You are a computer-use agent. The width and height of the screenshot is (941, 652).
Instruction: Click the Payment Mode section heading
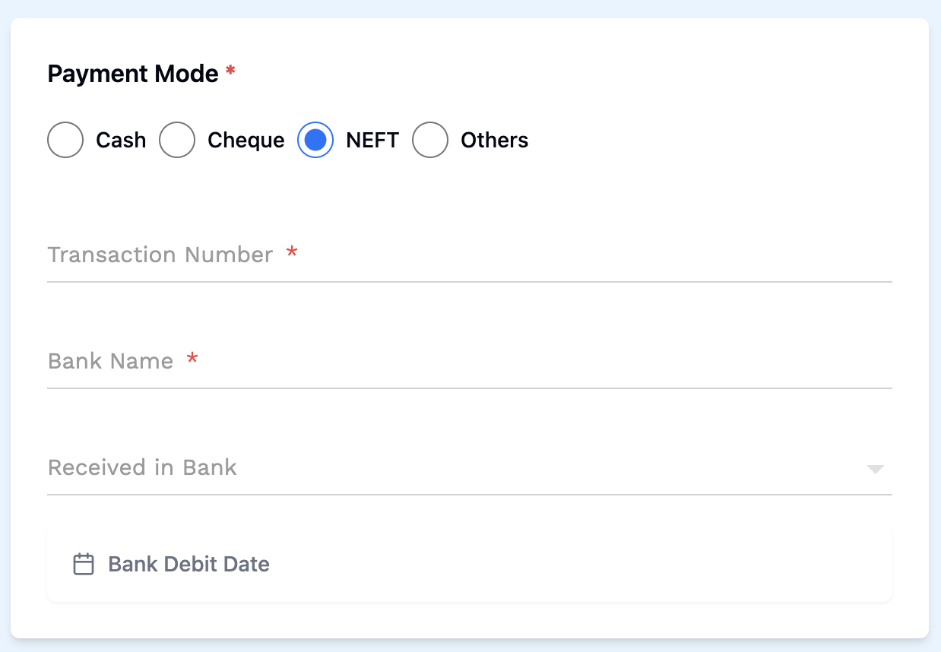pos(131,73)
